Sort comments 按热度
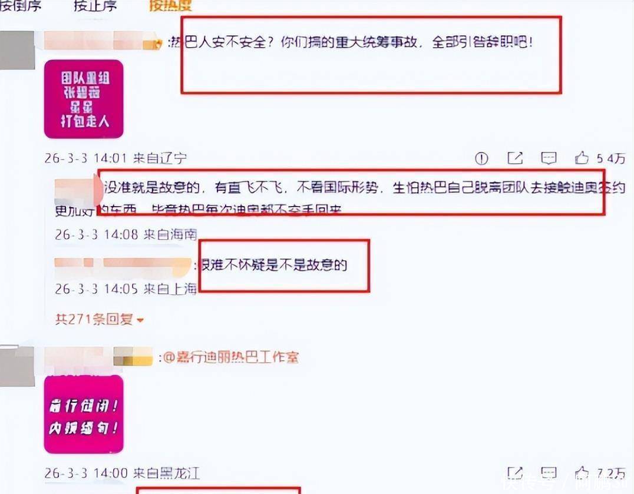Viewport: 634px width, 494px height. 170,5
